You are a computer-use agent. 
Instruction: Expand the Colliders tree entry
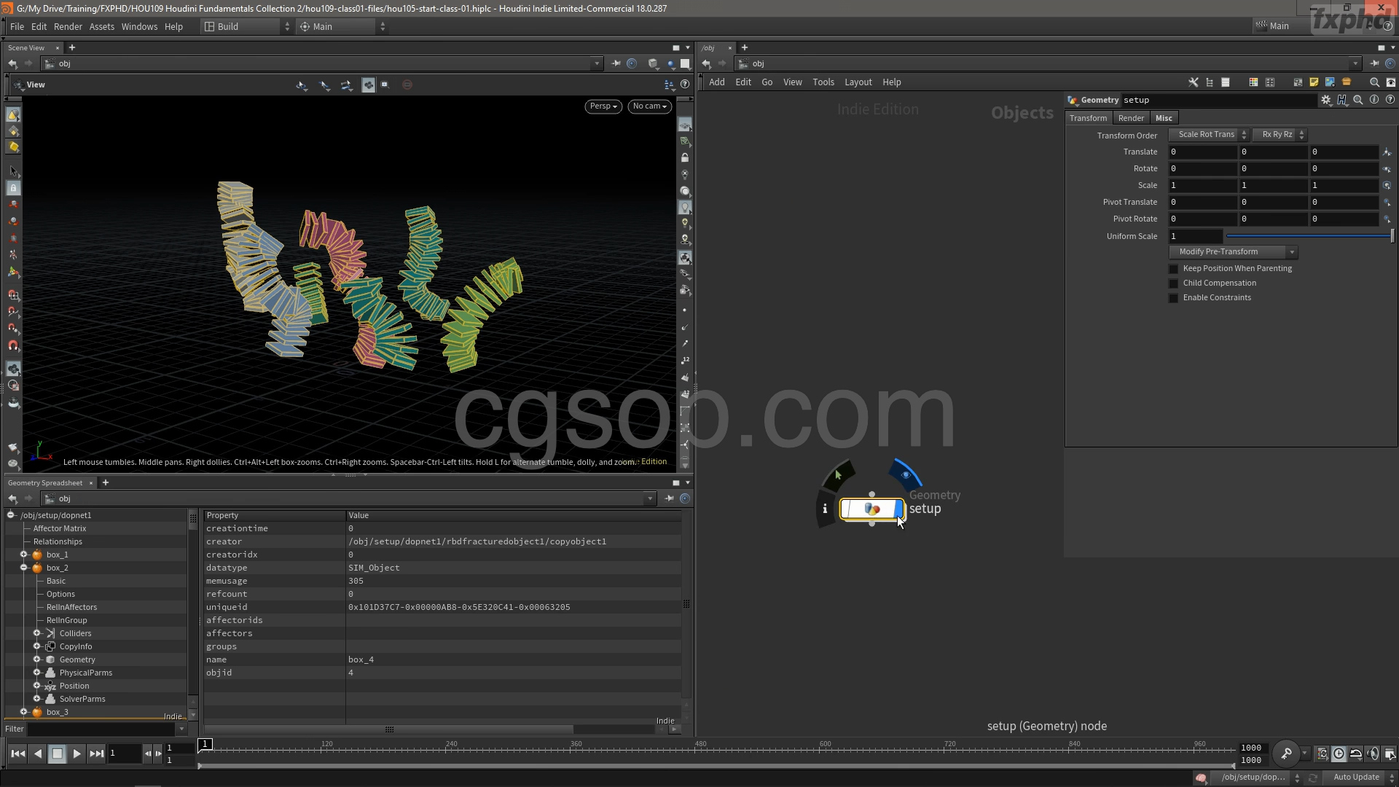pos(36,633)
